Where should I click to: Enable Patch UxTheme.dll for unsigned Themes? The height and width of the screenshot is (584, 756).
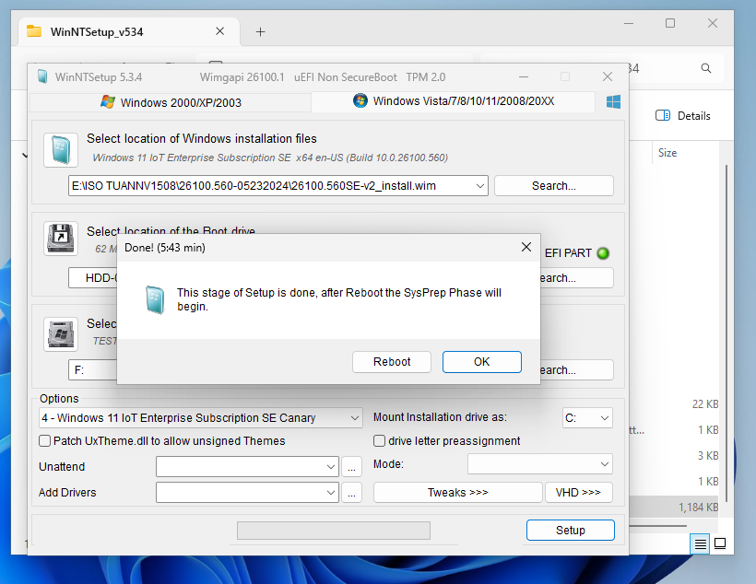pos(45,441)
